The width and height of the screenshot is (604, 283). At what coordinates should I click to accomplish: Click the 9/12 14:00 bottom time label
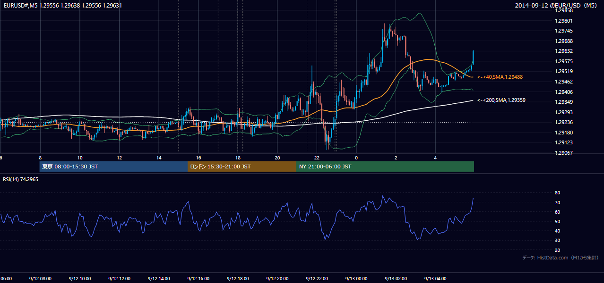click(159, 279)
